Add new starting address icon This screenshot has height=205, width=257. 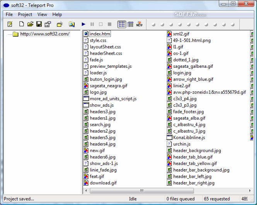[x=60, y=24]
